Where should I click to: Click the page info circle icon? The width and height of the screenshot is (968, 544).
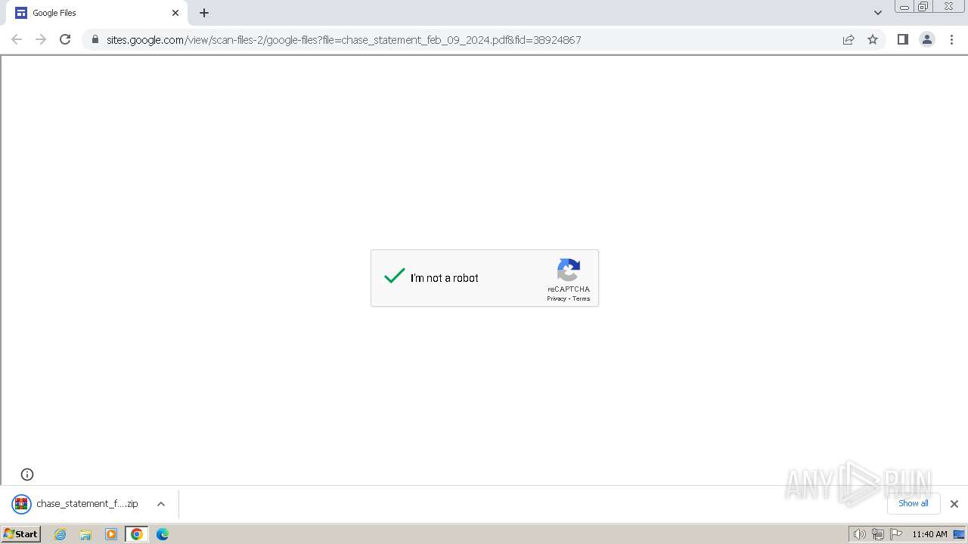tap(27, 474)
